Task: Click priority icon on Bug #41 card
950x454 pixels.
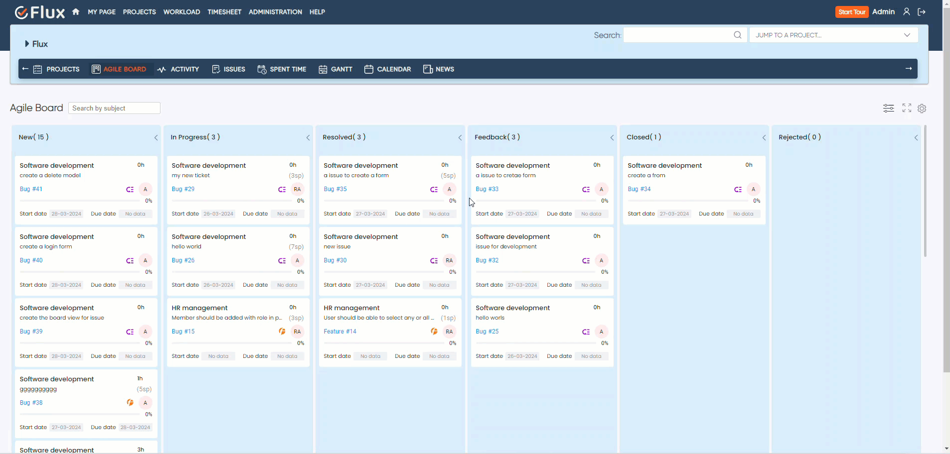Action: [130, 190]
